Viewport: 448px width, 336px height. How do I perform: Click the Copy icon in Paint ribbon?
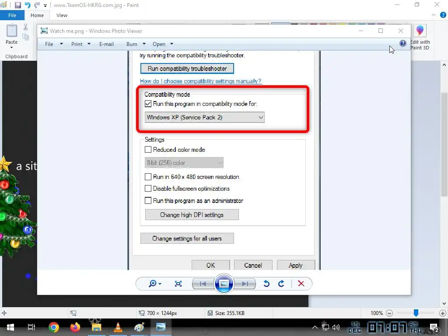tap(26, 37)
